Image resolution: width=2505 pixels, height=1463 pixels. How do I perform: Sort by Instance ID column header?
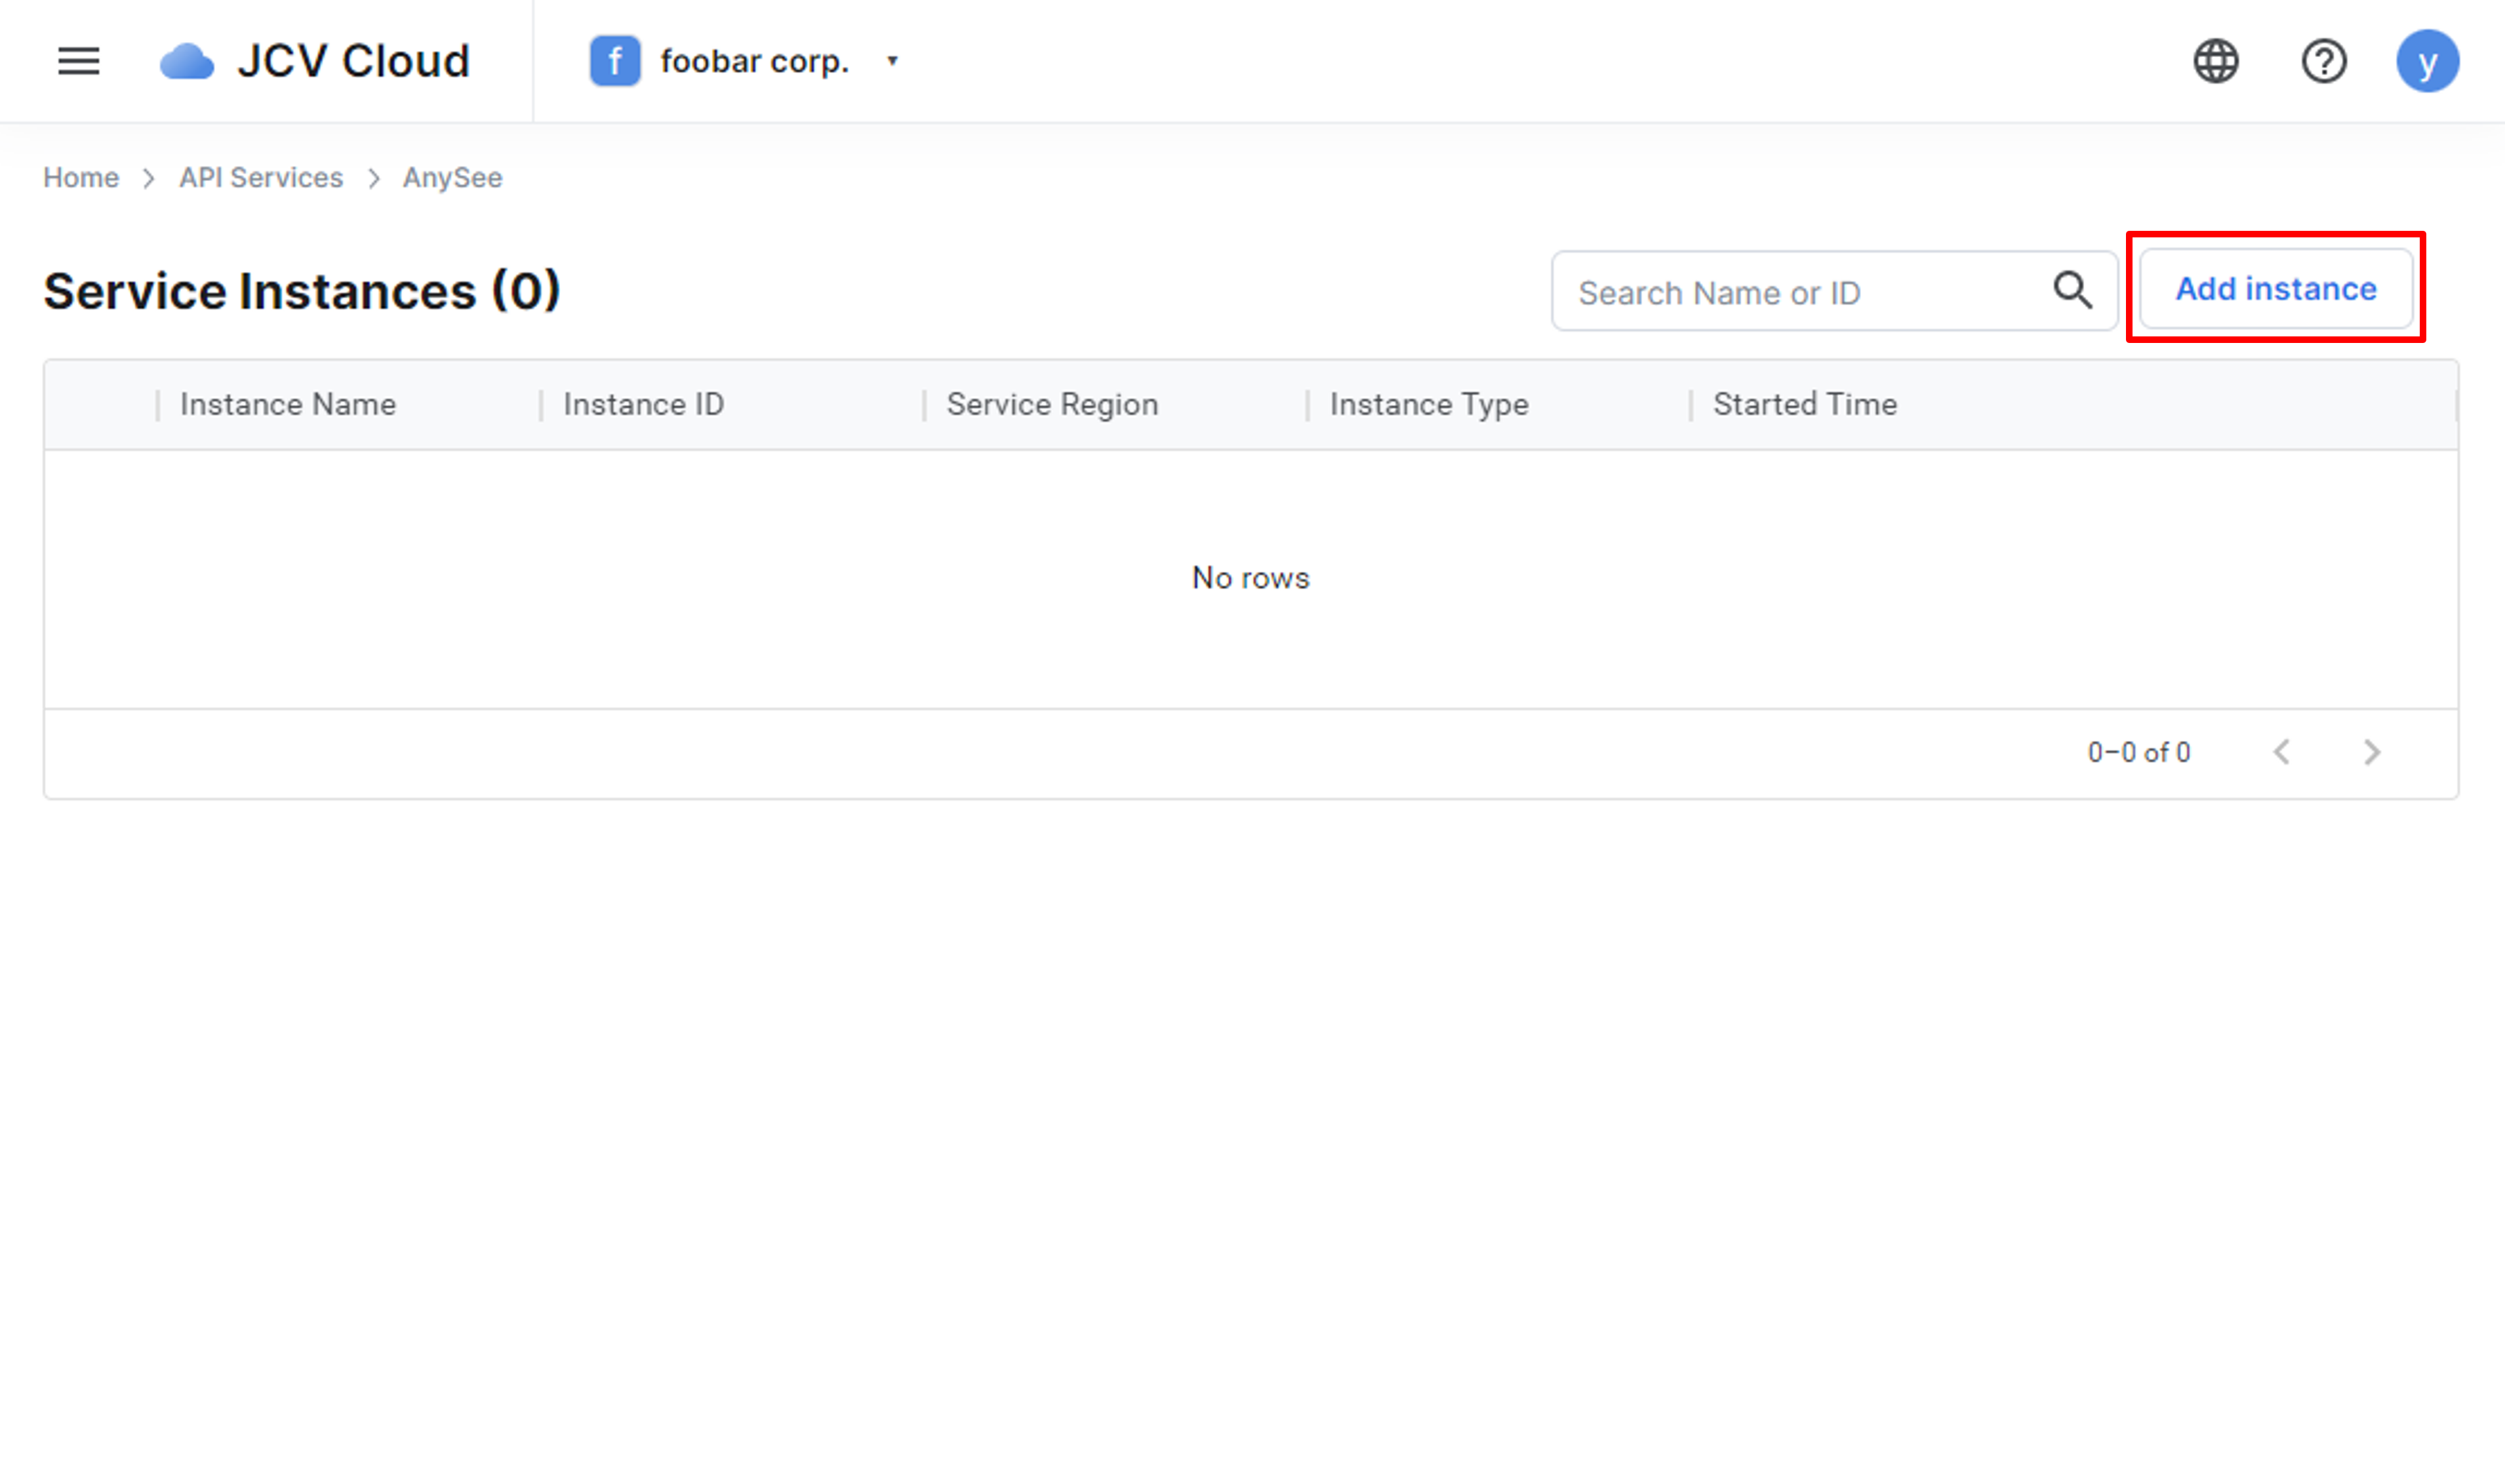(643, 405)
